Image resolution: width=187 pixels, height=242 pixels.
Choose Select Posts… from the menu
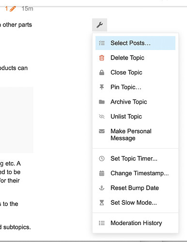tap(135, 43)
